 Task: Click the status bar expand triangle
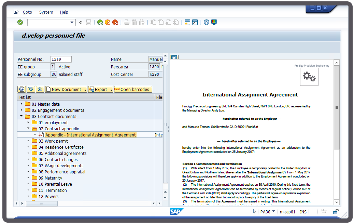(x=254, y=211)
